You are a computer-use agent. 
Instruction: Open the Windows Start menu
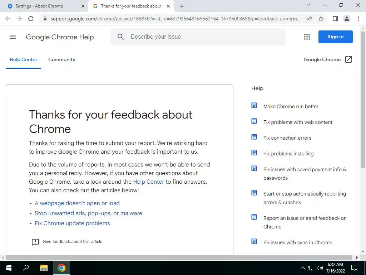[x=9, y=268]
